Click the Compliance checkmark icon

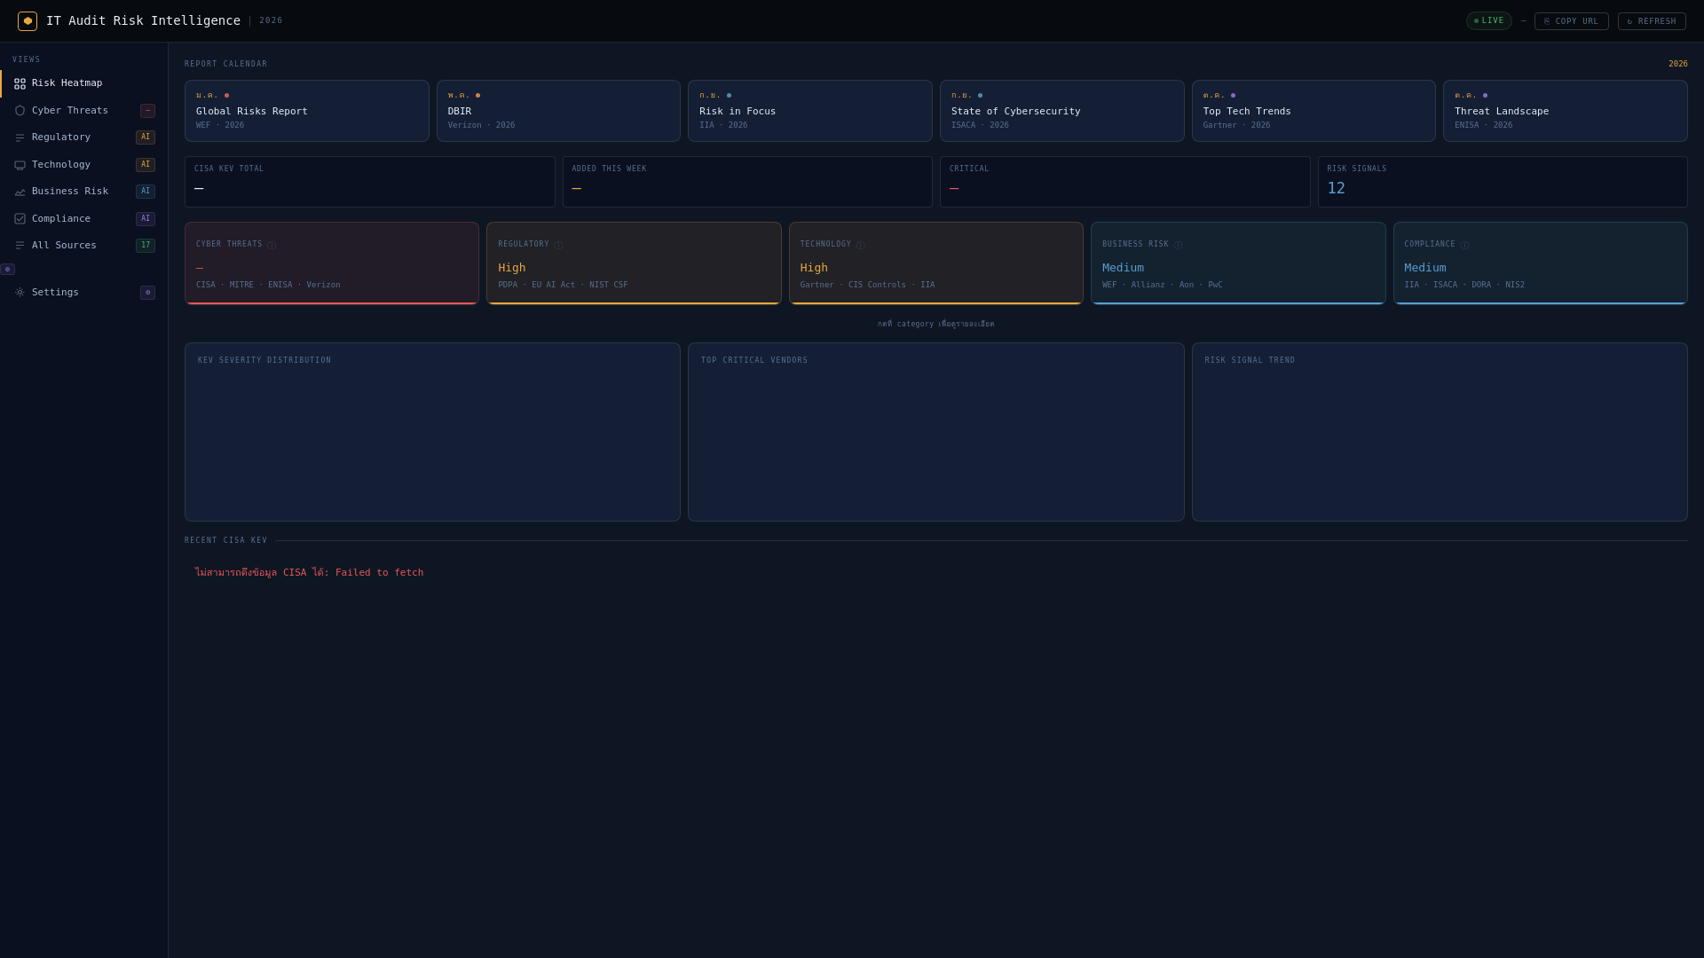click(20, 219)
